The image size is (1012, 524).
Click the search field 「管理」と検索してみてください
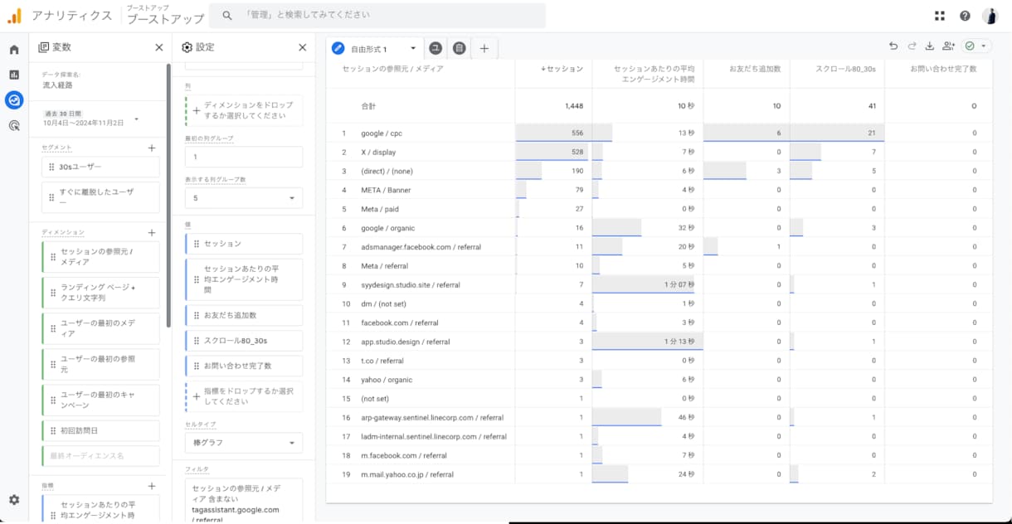point(376,16)
